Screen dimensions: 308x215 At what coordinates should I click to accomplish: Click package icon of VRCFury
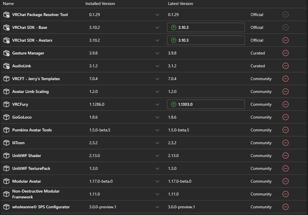point(6,104)
